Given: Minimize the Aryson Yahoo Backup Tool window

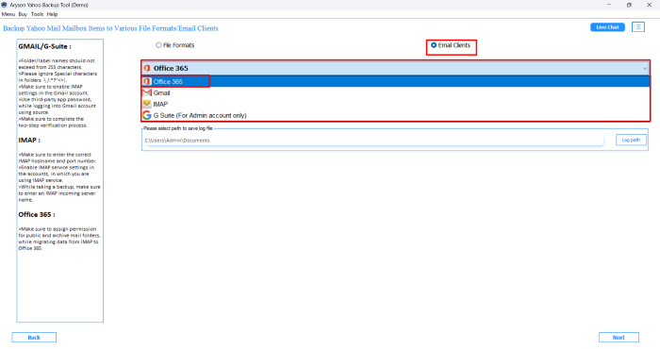Looking at the screenshot, I should point(609,5).
